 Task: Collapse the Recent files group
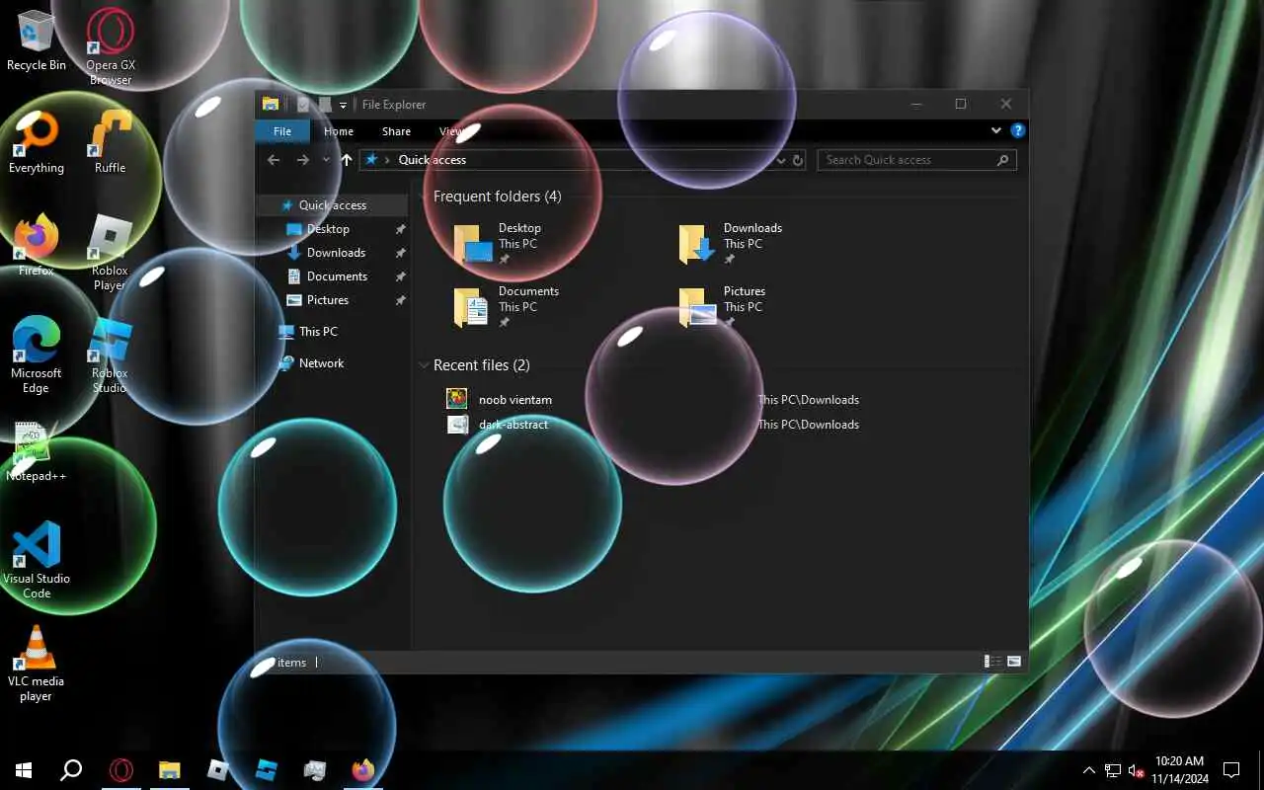tap(425, 365)
